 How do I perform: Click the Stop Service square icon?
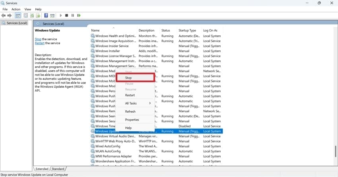pyautogui.click(x=67, y=15)
